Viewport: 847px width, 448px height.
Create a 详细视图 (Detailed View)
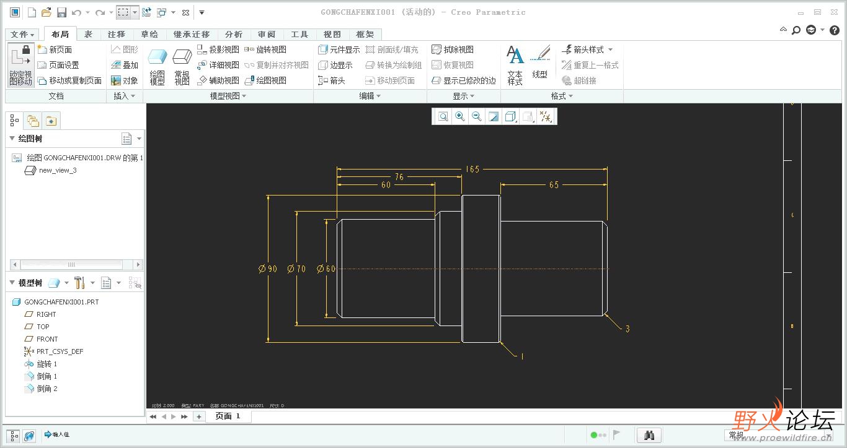click(218, 65)
